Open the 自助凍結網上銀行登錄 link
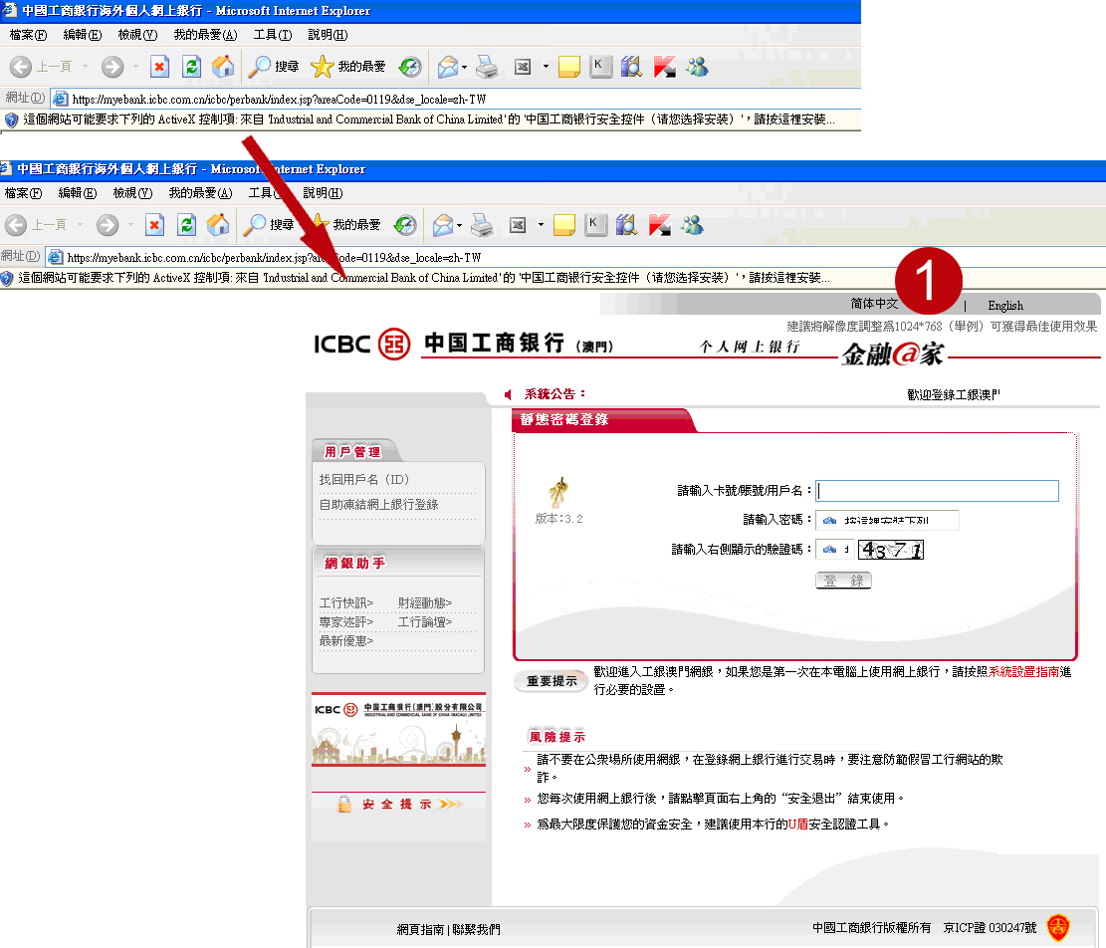This screenshot has width=1106, height=948. [x=378, y=504]
